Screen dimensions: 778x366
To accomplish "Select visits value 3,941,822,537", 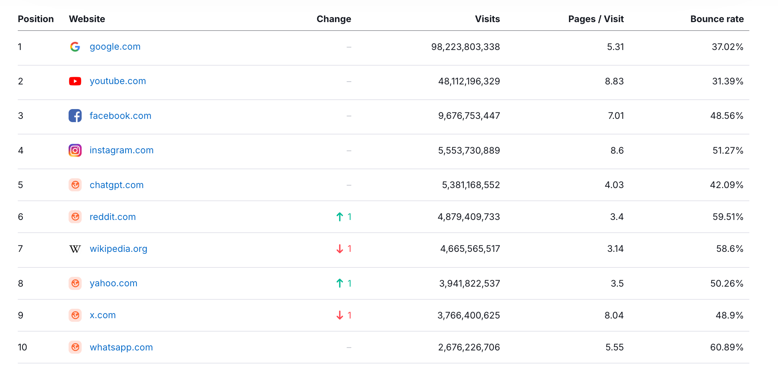I will (x=470, y=284).
